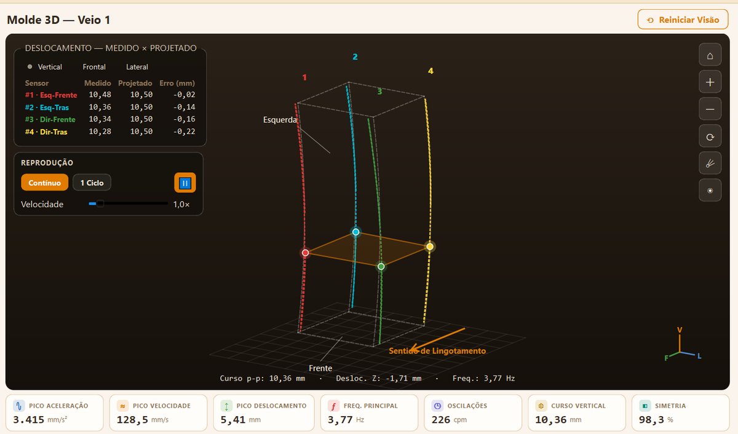Click the Esquerda label in 3D view
Screen dimensions: 738x434
(x=280, y=120)
